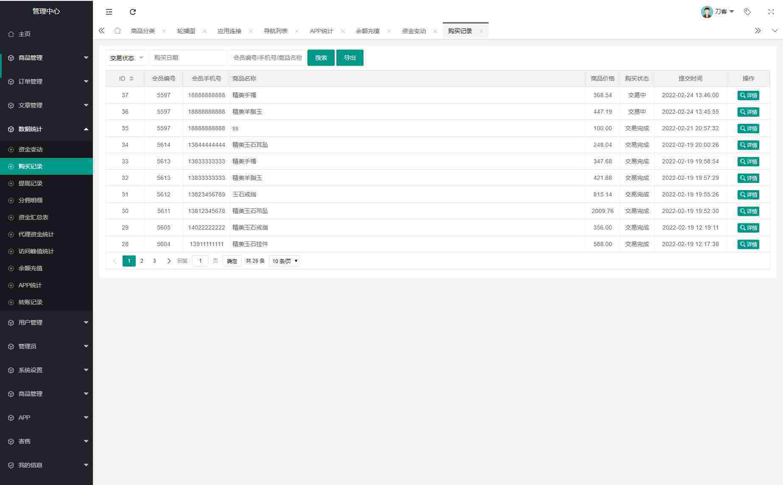
Task: Open the 10 条/页 page size dropdown
Action: [x=285, y=261]
